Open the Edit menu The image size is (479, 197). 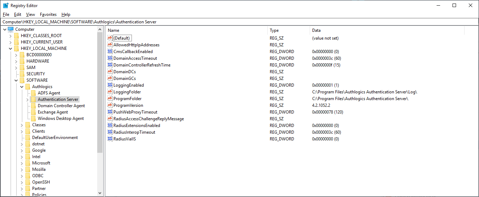(18, 15)
